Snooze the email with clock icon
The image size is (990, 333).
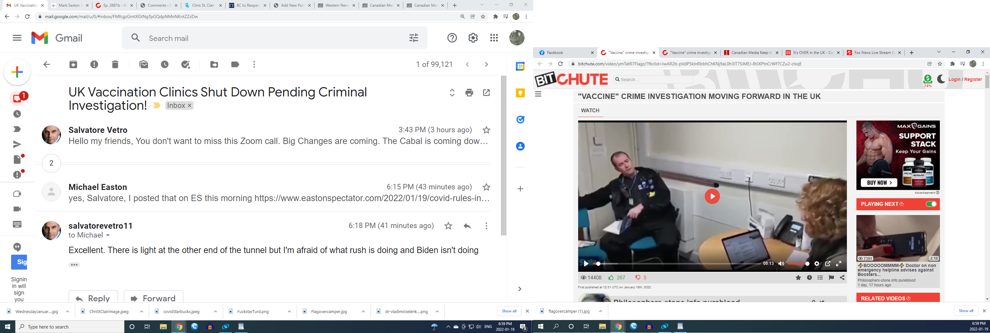point(164,64)
